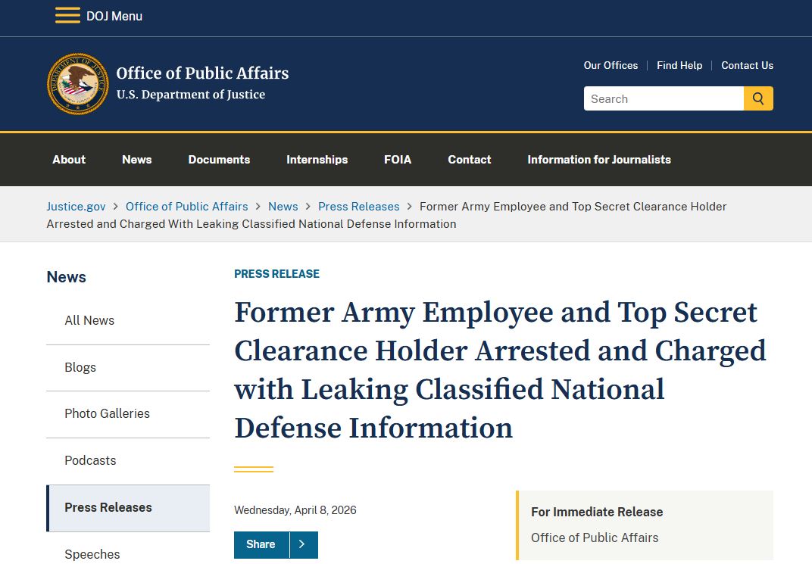Viewport: 812px width, 564px height.
Task: Click the Find Help link
Action: coord(679,66)
